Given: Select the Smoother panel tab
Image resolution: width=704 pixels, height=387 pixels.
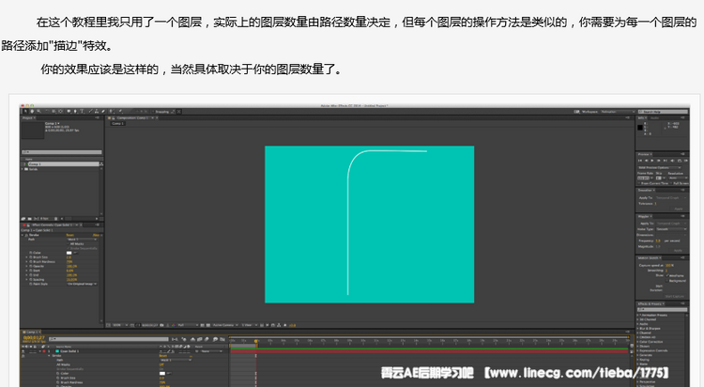Looking at the screenshot, I should point(644,190).
